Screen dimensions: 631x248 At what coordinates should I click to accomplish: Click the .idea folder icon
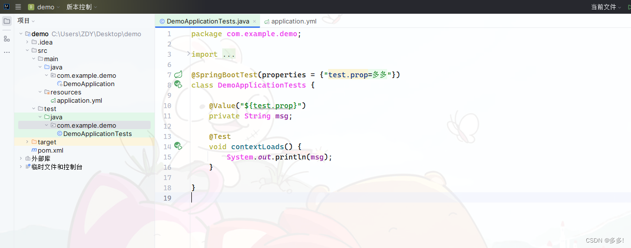(34, 43)
